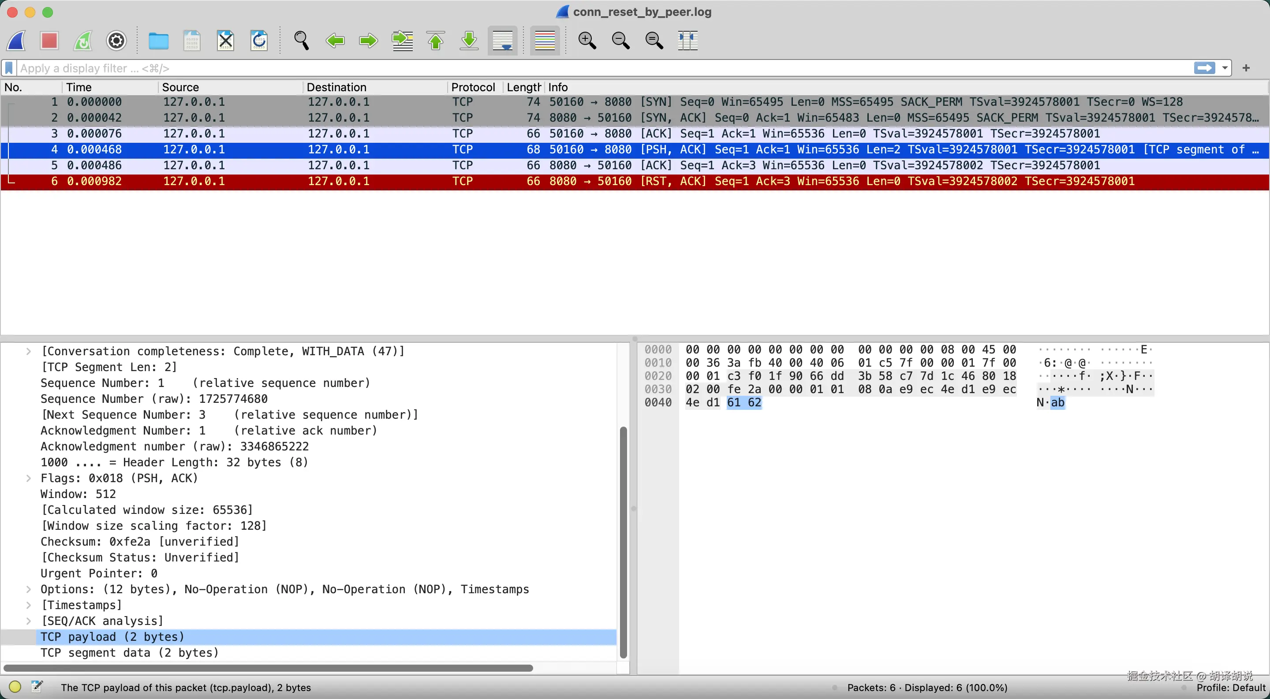Toggle auto-scroll in live capture

click(502, 41)
